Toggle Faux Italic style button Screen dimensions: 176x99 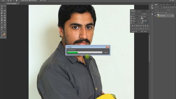134,26
